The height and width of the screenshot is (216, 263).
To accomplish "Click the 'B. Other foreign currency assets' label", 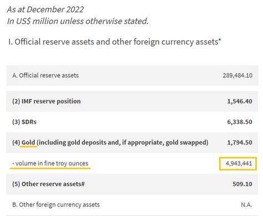I will [56, 204].
